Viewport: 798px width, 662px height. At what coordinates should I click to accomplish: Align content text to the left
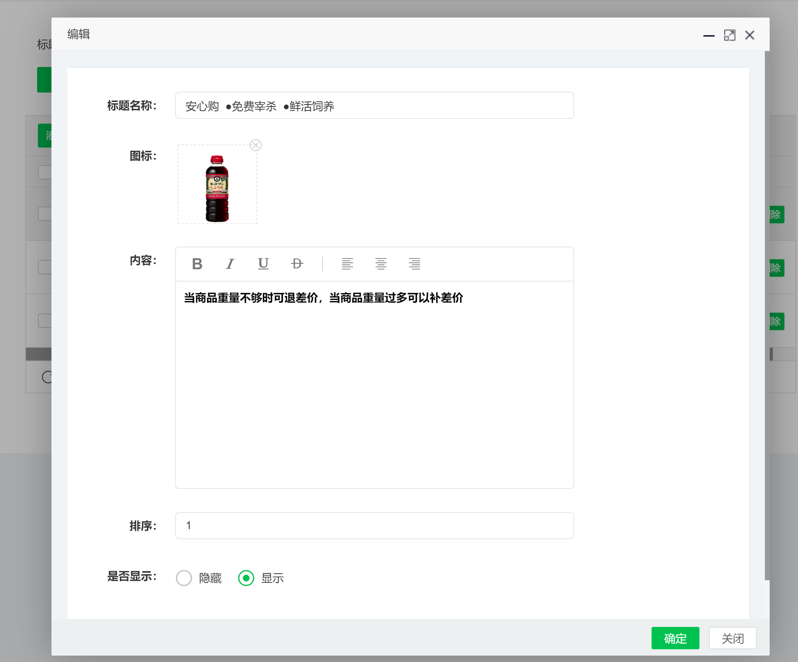(347, 264)
